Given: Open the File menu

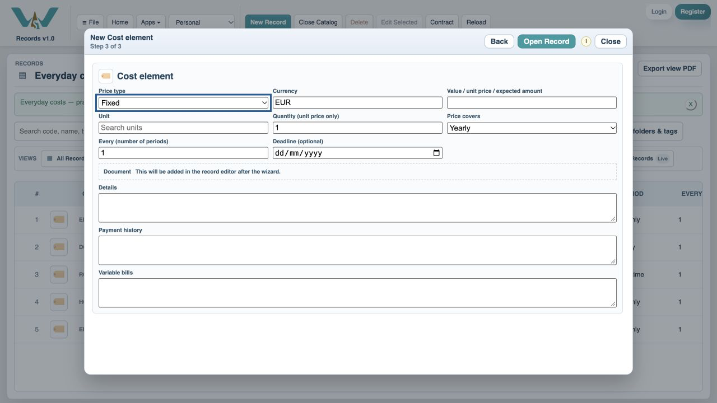Looking at the screenshot, I should [x=90, y=22].
